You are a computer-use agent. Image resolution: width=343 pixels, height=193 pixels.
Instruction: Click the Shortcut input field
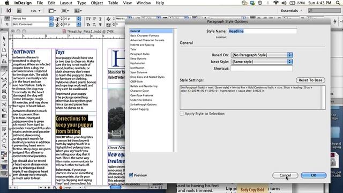coord(262,69)
